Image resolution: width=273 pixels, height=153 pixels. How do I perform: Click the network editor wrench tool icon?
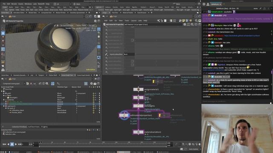(x=158, y=21)
